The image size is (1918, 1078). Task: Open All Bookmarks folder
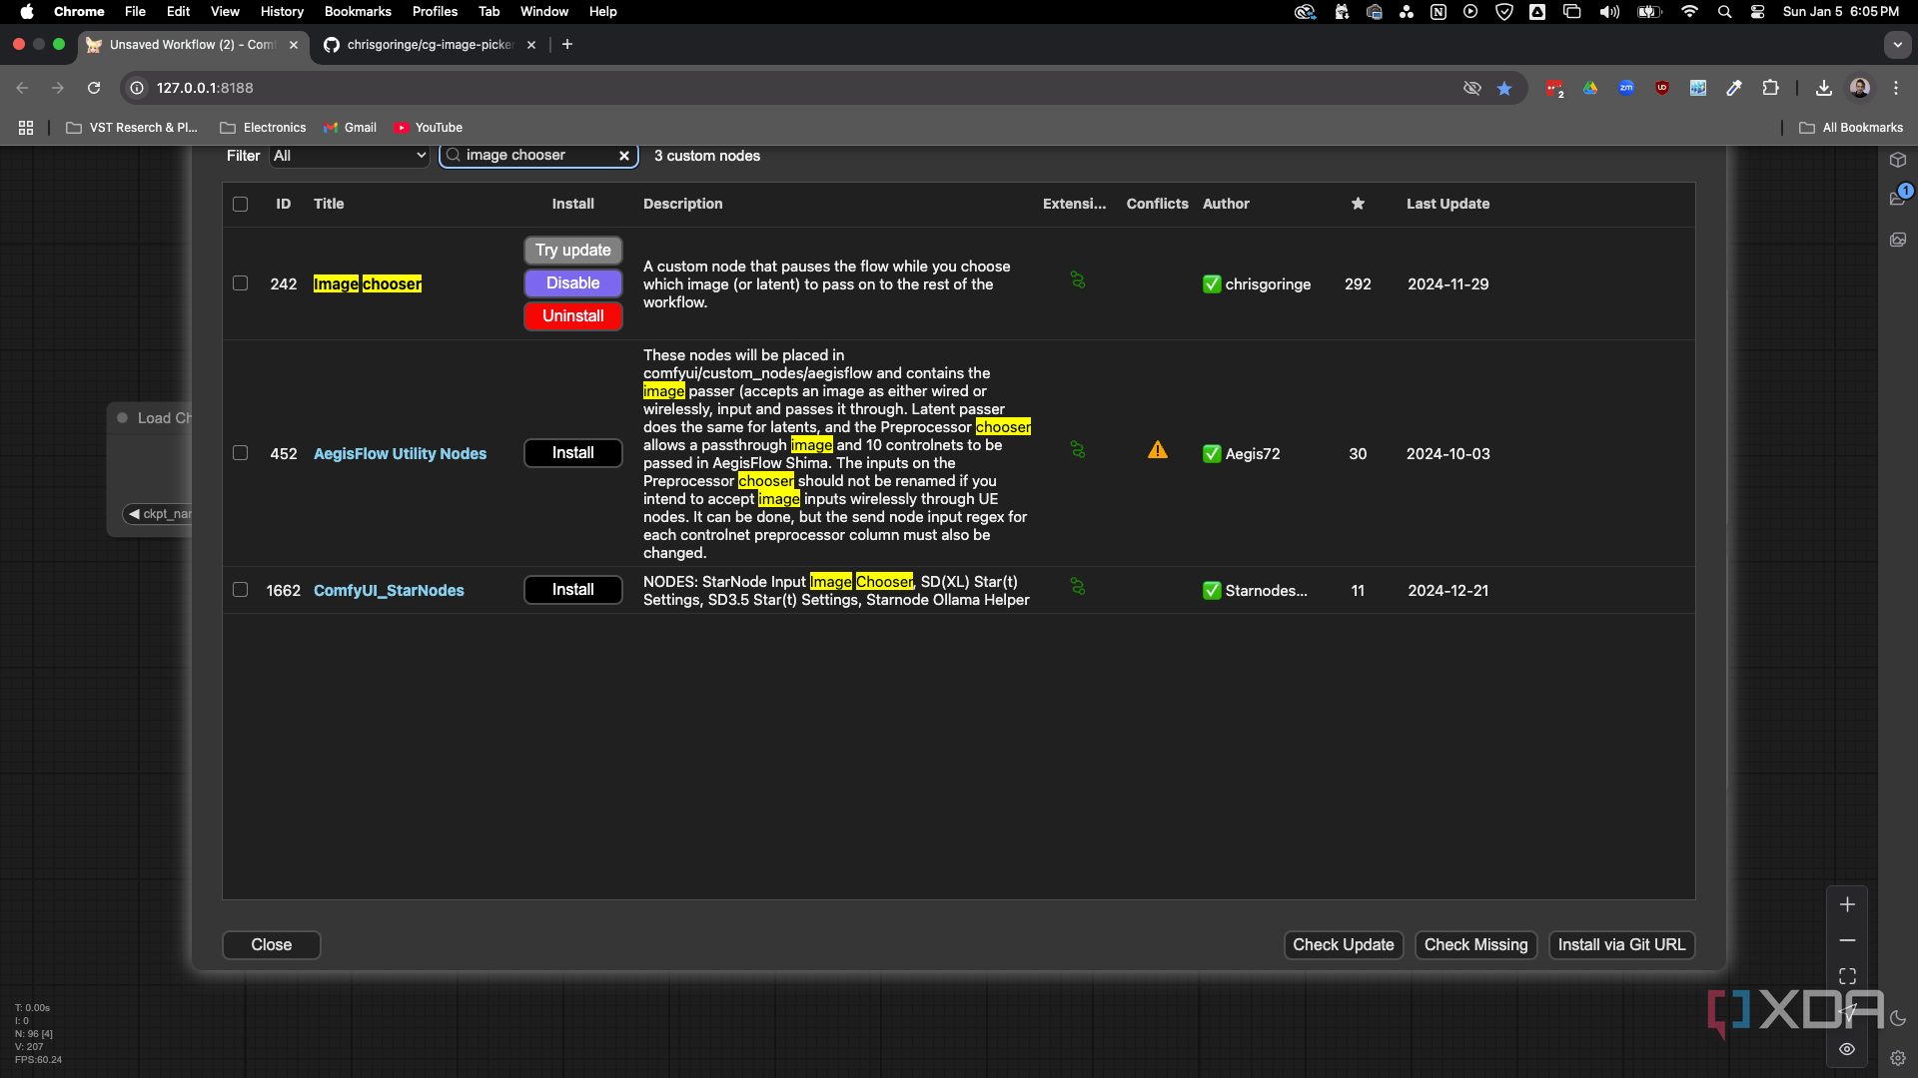tap(1851, 128)
